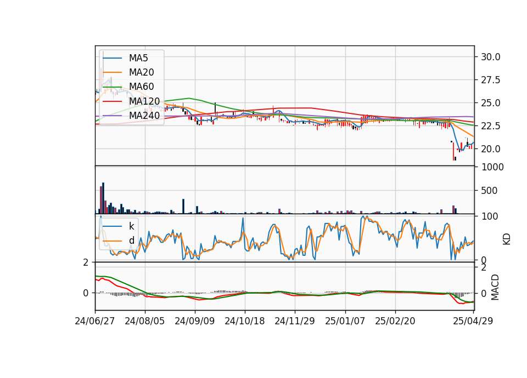Click the 27.5 price axis value
Image resolution: width=527 pixels, height=378 pixels.
490,80
